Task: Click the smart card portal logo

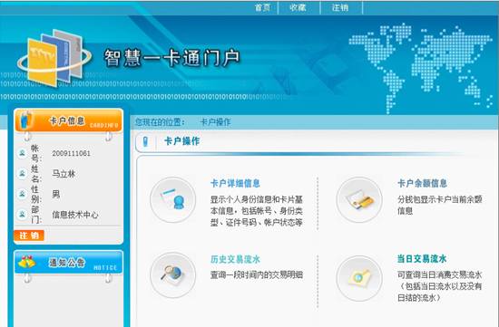Action: 54,58
